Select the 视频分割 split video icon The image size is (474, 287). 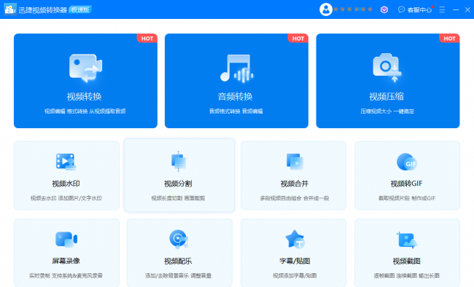[x=179, y=161]
